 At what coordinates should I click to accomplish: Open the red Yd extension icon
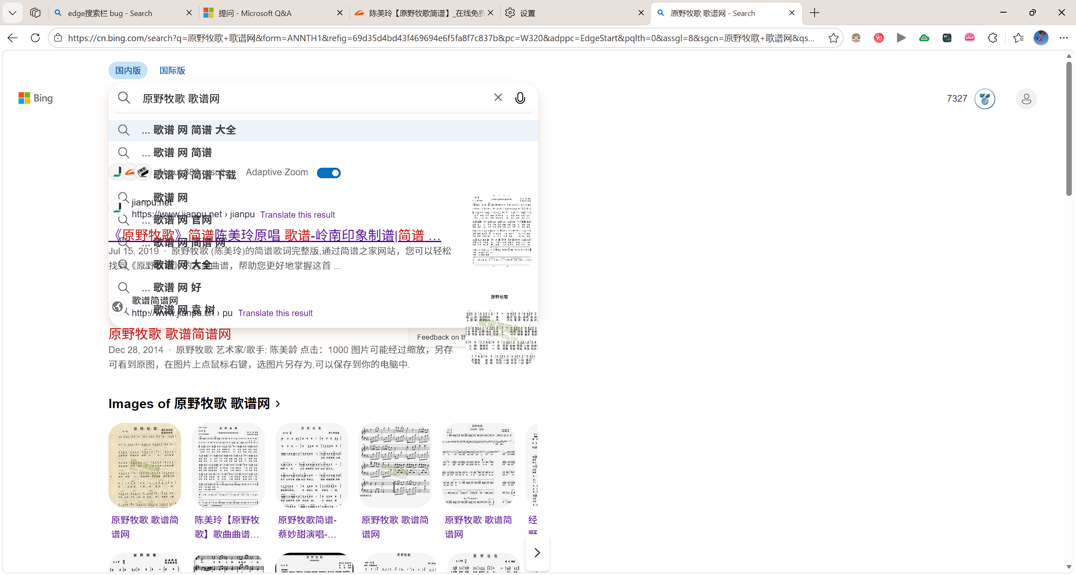pyautogui.click(x=879, y=38)
